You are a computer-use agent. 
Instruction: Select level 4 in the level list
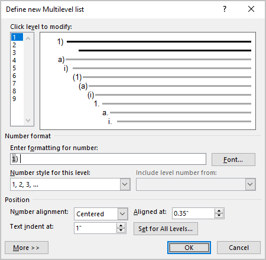click(17, 60)
